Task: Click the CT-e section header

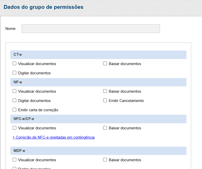Action: click(98, 54)
